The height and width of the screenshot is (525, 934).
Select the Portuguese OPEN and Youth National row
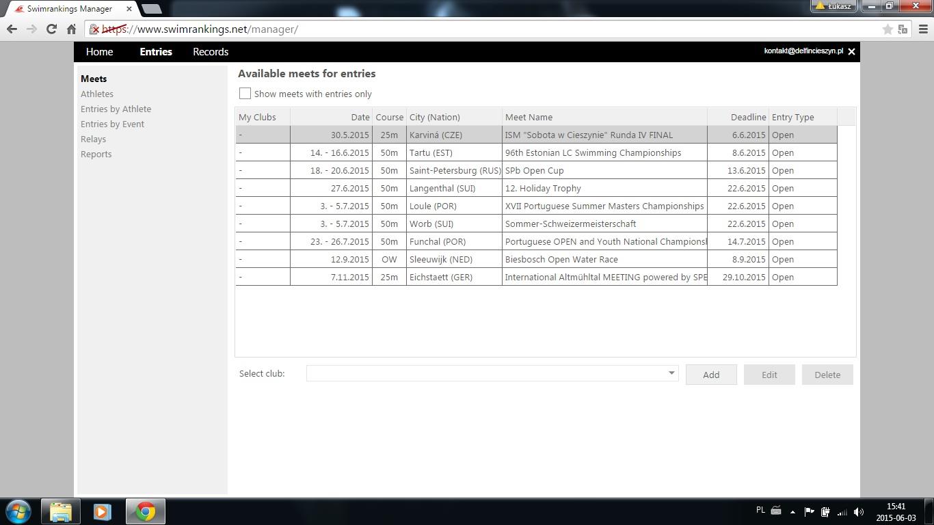click(x=536, y=241)
